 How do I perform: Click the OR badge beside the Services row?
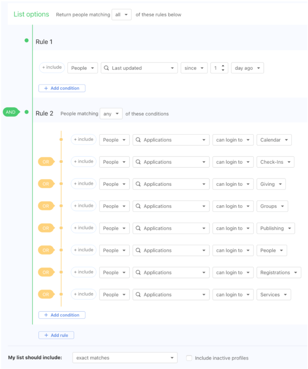click(45, 294)
